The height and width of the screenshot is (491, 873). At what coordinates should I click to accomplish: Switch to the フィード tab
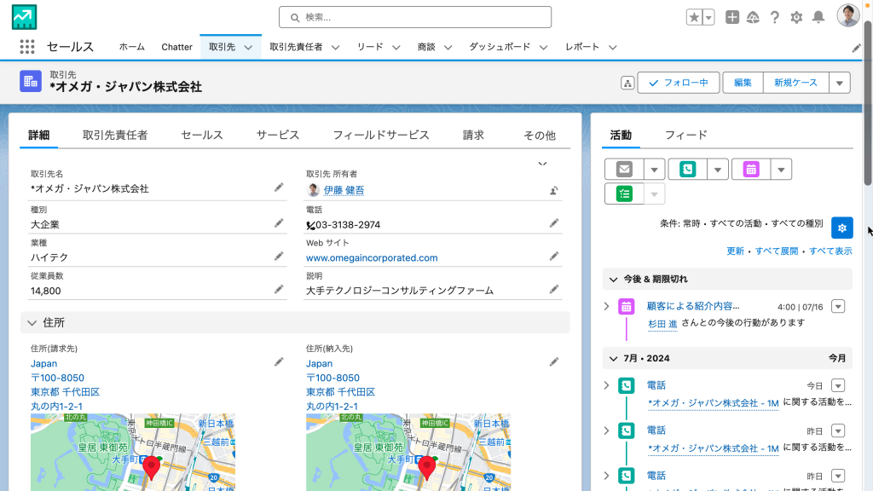(x=685, y=135)
